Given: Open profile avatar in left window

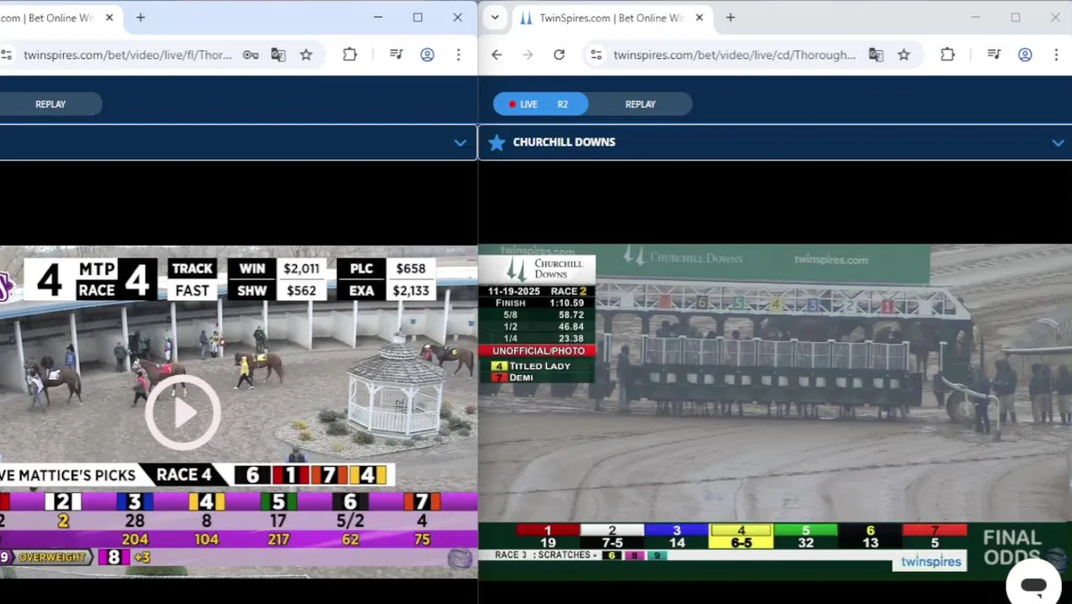Looking at the screenshot, I should coord(427,55).
